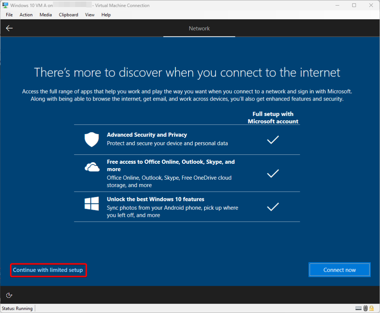Click the 'Advanced Security and Privacy' heading
The image size is (380, 313).
pyautogui.click(x=147, y=135)
